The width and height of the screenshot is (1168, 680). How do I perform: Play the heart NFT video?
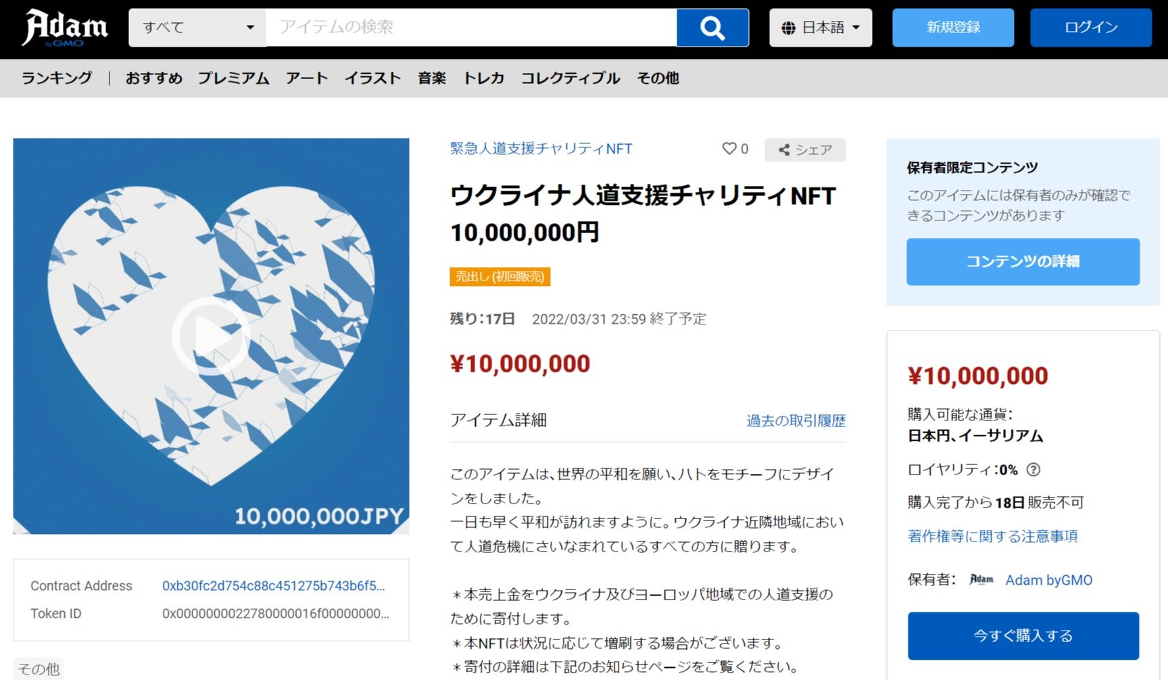[211, 336]
